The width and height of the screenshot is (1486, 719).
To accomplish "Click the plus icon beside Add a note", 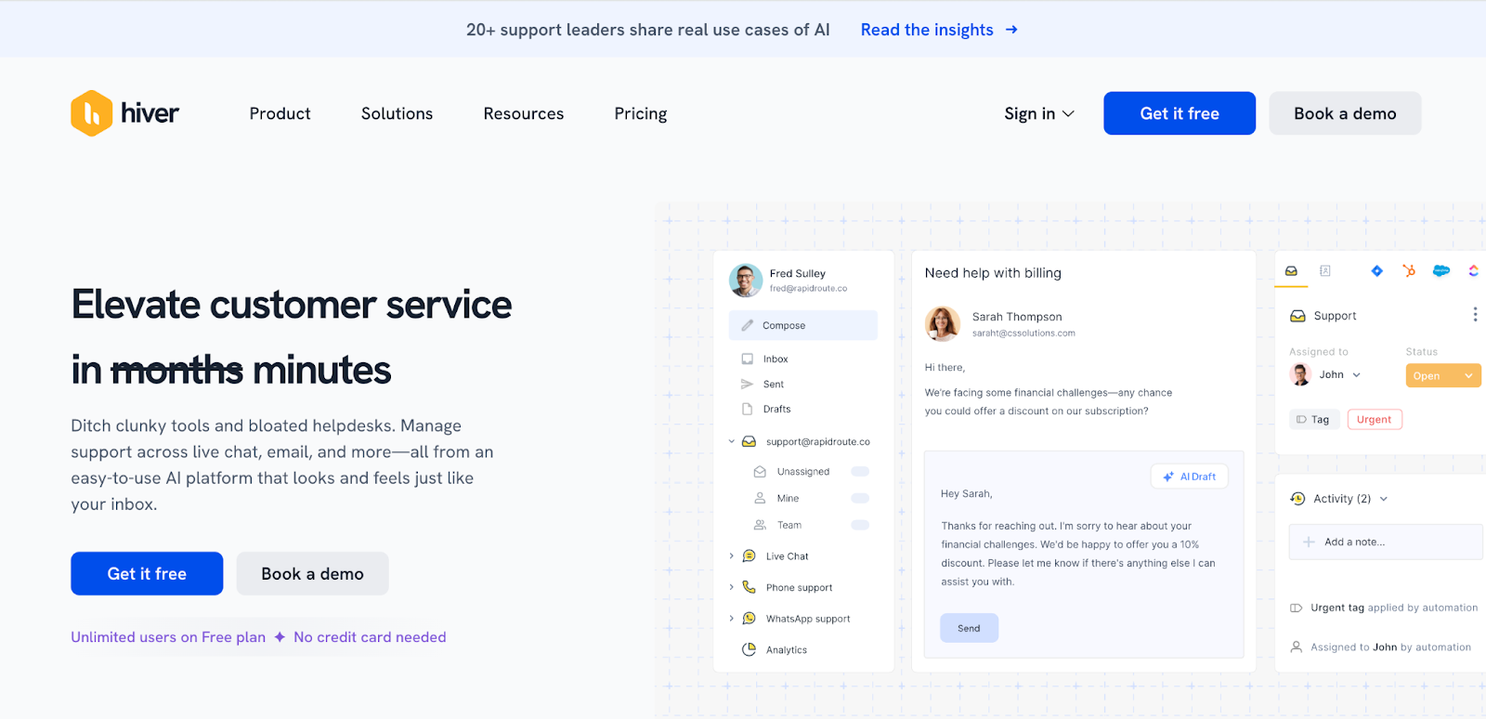I will [x=1309, y=542].
